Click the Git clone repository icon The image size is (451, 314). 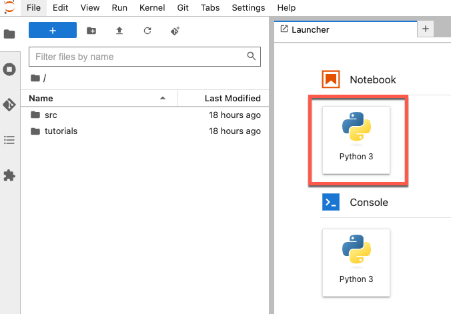(175, 31)
